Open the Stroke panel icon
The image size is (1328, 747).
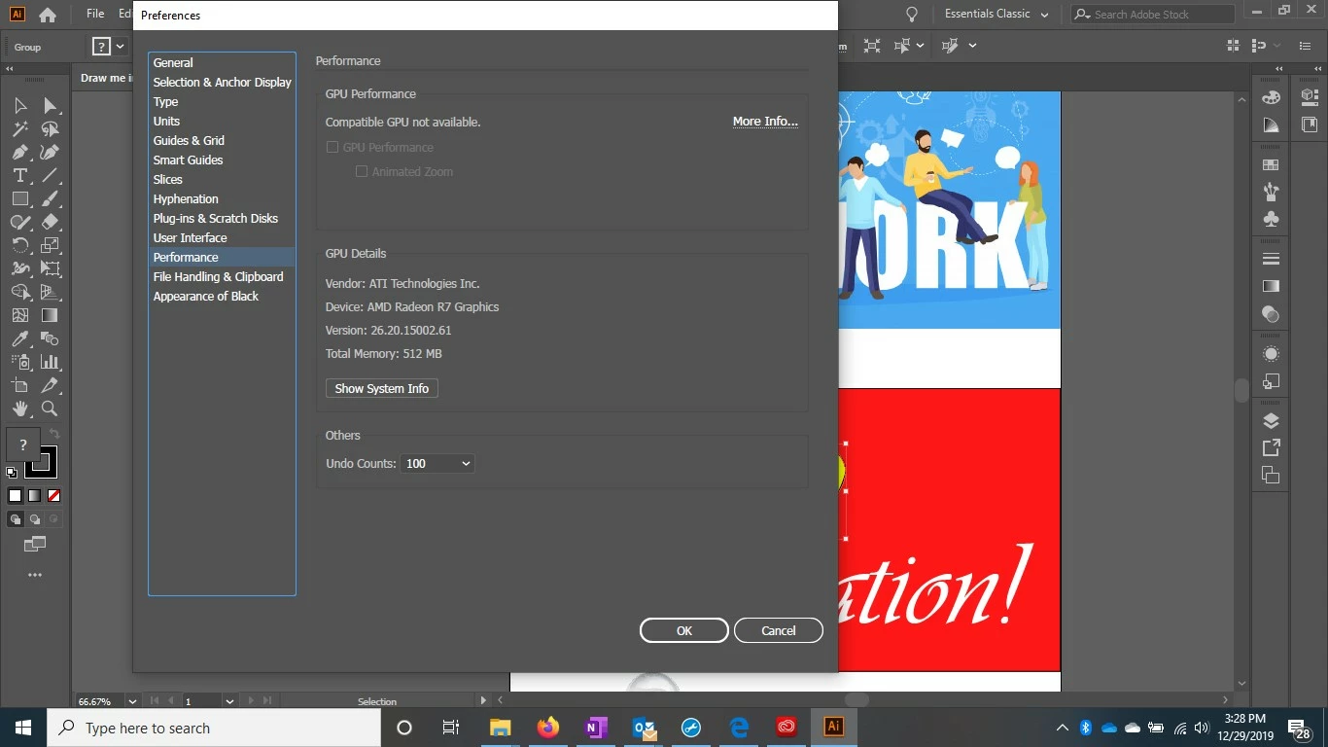[1271, 259]
